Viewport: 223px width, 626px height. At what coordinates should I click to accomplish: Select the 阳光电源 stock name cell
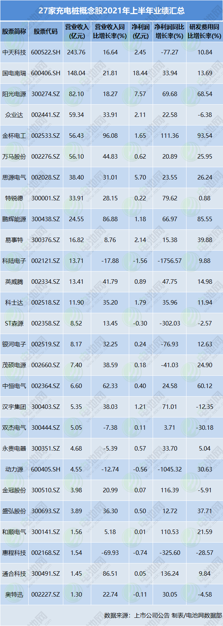(14, 94)
